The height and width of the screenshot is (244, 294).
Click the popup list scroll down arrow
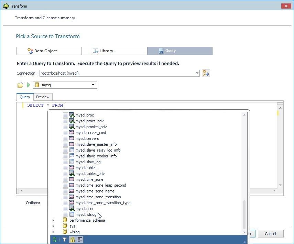(x=244, y=232)
